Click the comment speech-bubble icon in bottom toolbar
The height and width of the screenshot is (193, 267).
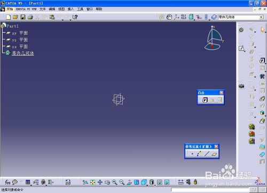(x=15, y=182)
